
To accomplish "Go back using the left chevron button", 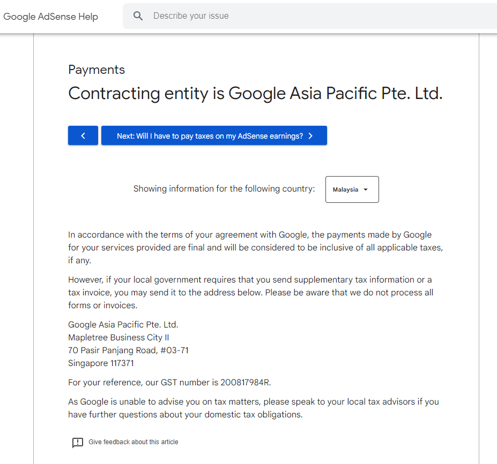I will tap(83, 136).
